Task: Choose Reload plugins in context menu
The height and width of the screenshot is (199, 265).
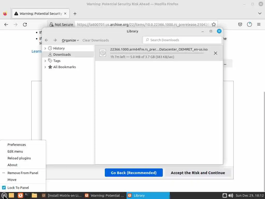Action: coord(19,158)
